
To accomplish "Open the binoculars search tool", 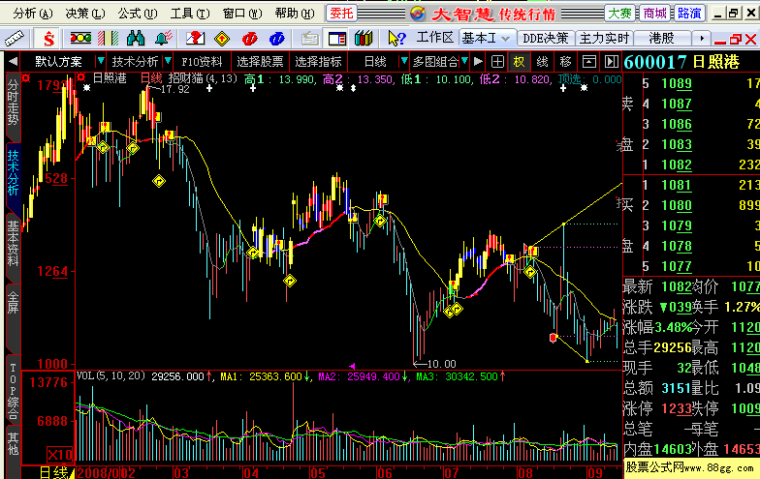I will coord(136,38).
